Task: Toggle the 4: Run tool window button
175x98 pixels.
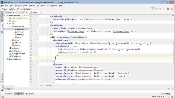Action: coord(19,94)
